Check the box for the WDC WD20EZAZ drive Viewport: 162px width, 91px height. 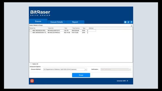(31, 31)
